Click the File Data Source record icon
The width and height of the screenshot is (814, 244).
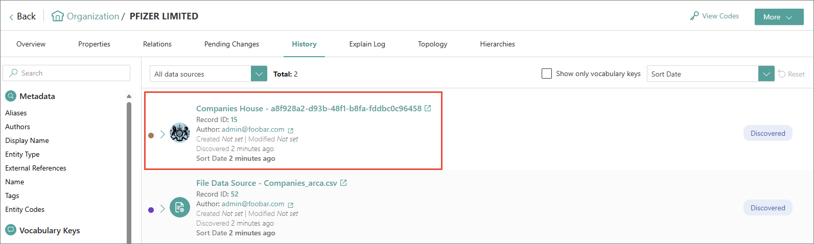click(180, 208)
